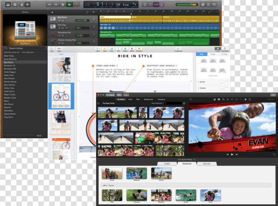Click the Collaborate button in Pages
Viewport: 278px width, 206px height.
[178, 50]
